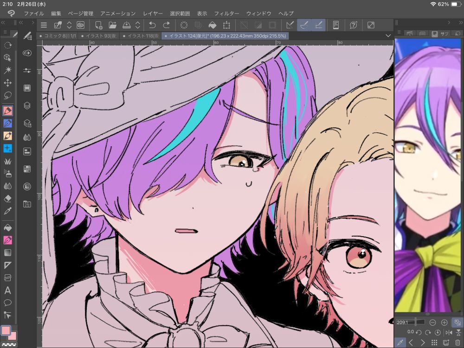Click the Open folder icon in command bar
This screenshot has width=464, height=348.
point(112,25)
